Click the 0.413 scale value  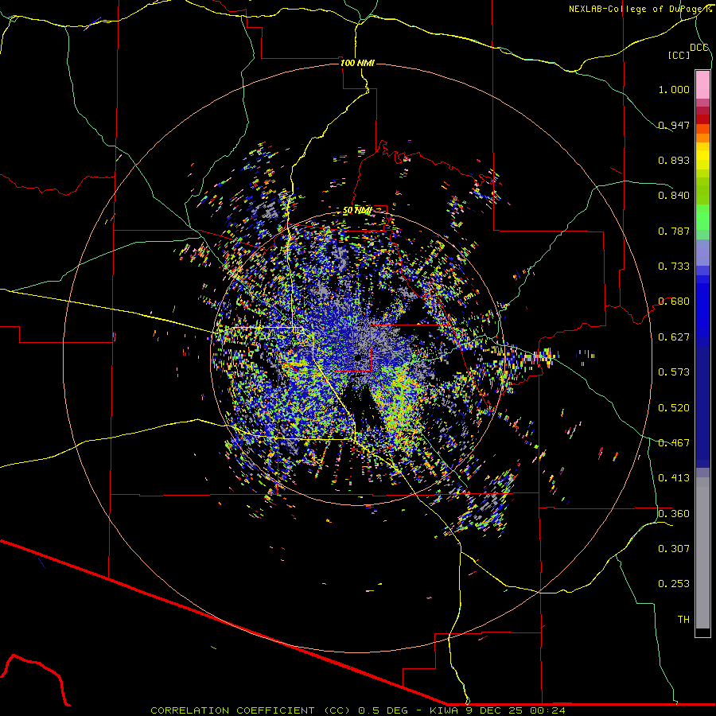(x=674, y=478)
